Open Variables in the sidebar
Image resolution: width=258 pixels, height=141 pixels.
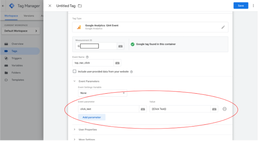[x=17, y=65]
